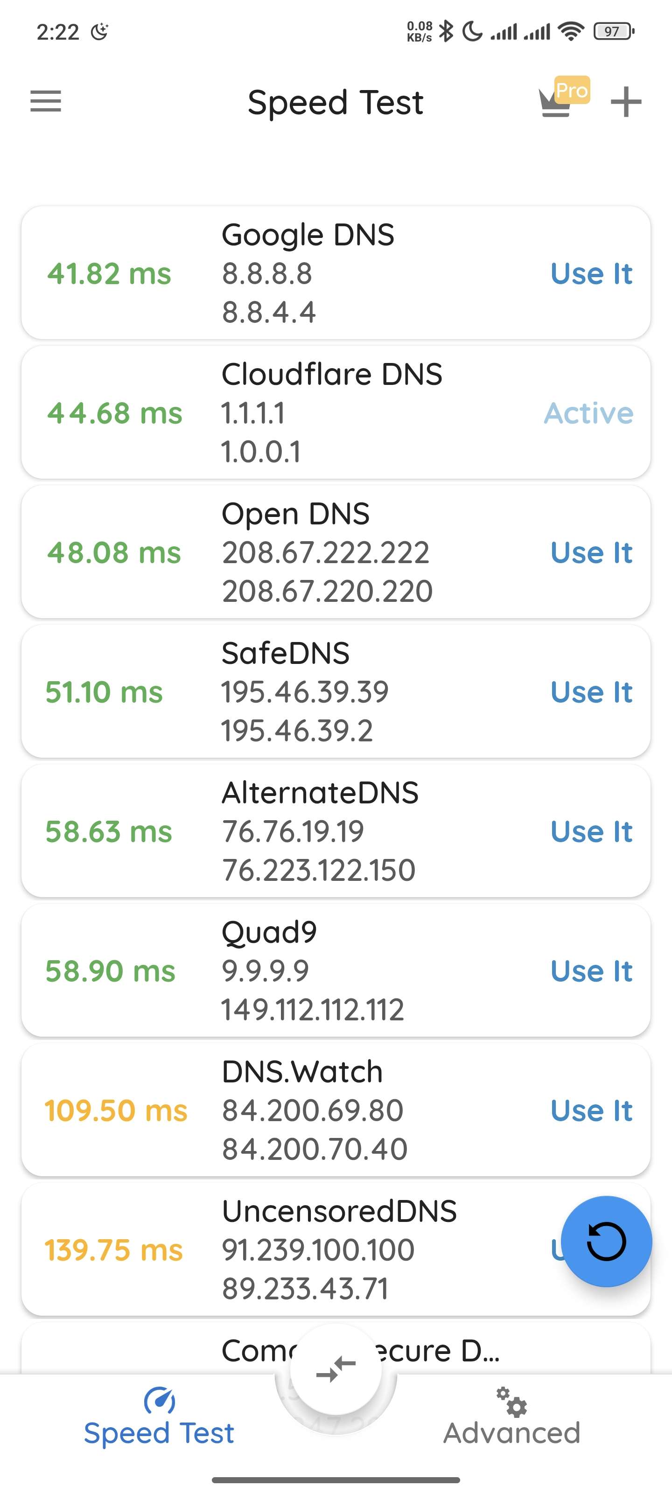Tap the 2:22 clock in status bar
Viewport: 672px width, 1493px height.
(57, 32)
